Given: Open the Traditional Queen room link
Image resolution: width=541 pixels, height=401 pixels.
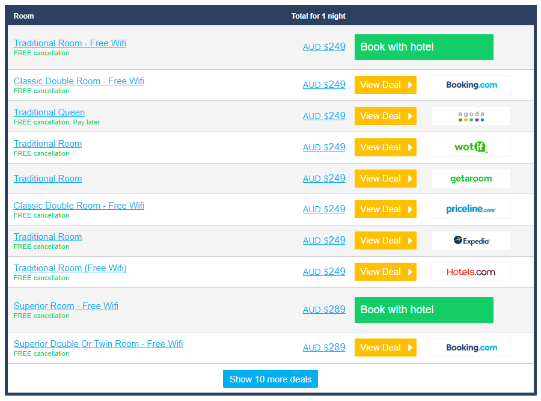Looking at the screenshot, I should point(49,112).
